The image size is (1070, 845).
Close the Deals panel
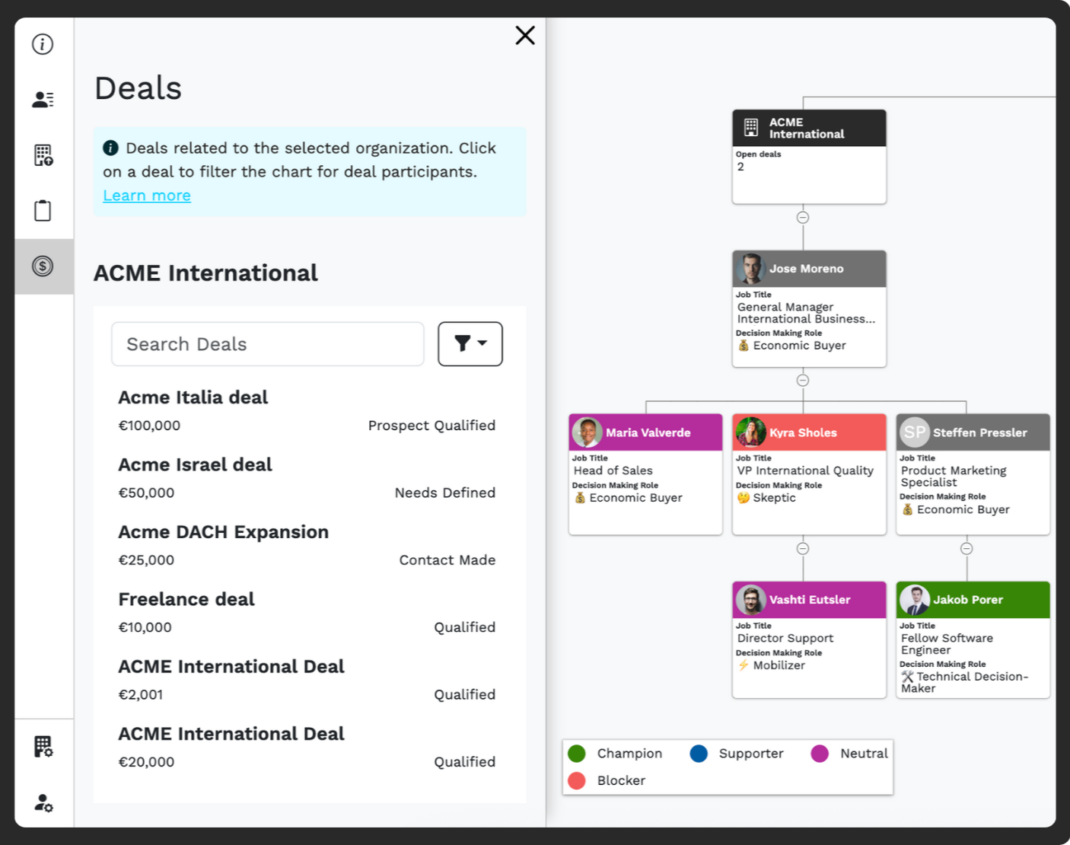click(525, 35)
